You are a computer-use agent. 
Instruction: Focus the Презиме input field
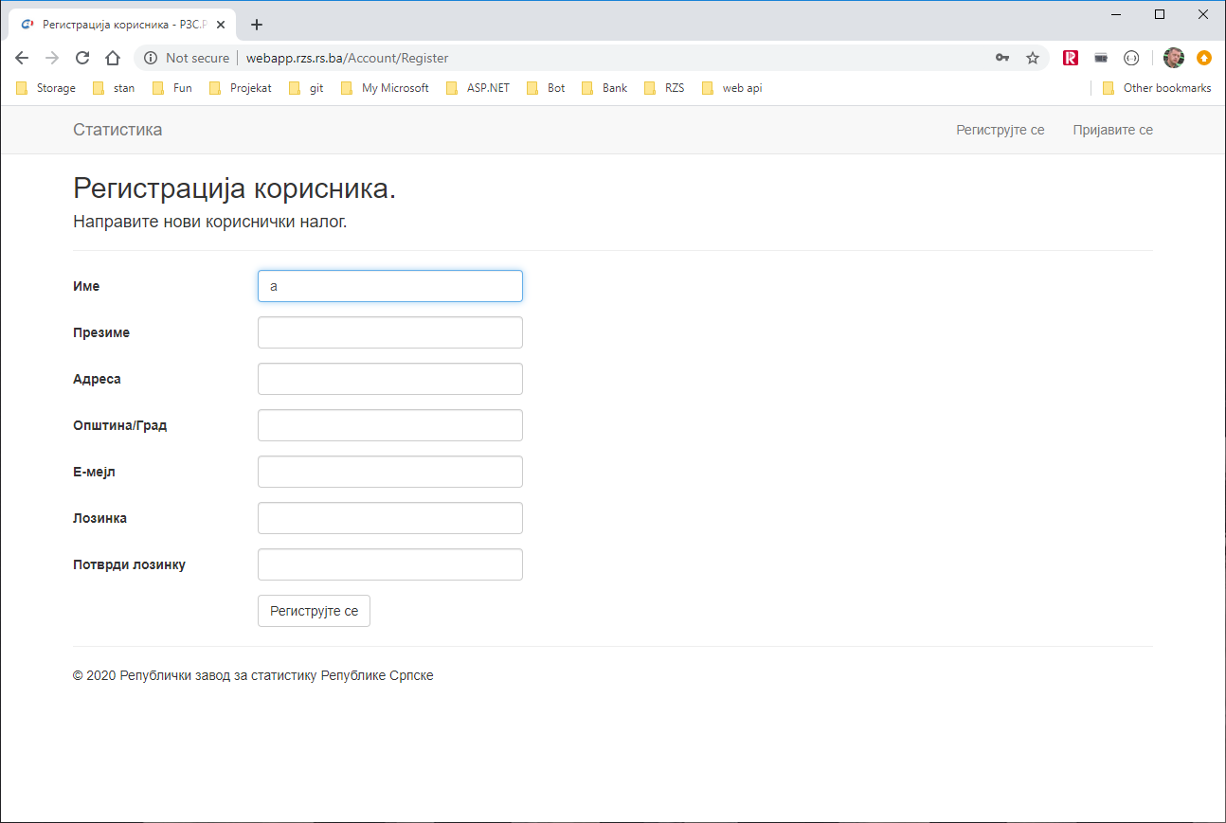point(390,332)
